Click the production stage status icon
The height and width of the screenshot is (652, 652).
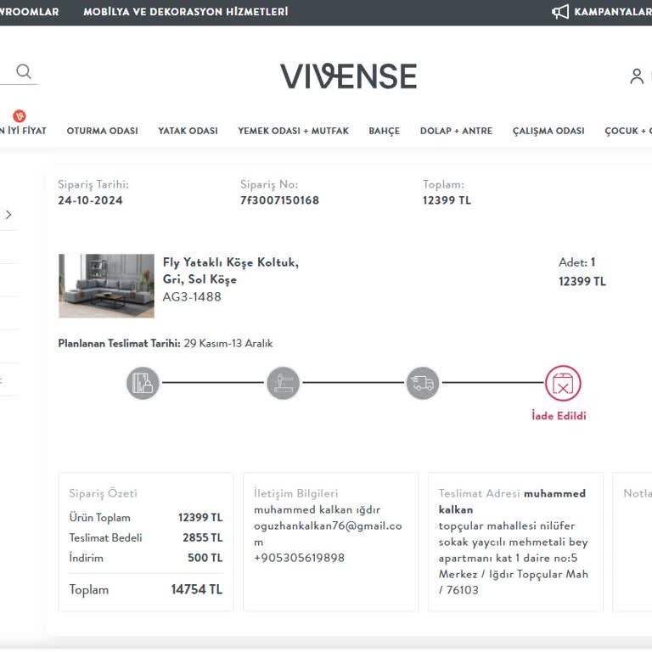coord(284,383)
